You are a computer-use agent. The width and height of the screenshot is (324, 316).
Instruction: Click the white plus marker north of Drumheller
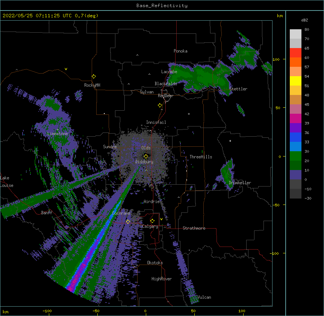coord(230,141)
